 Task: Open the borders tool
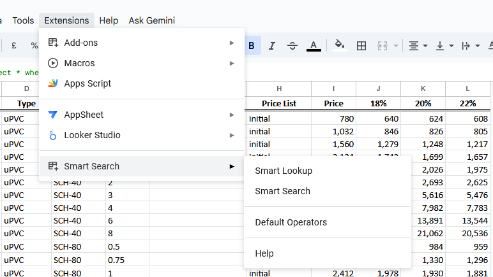pos(361,46)
